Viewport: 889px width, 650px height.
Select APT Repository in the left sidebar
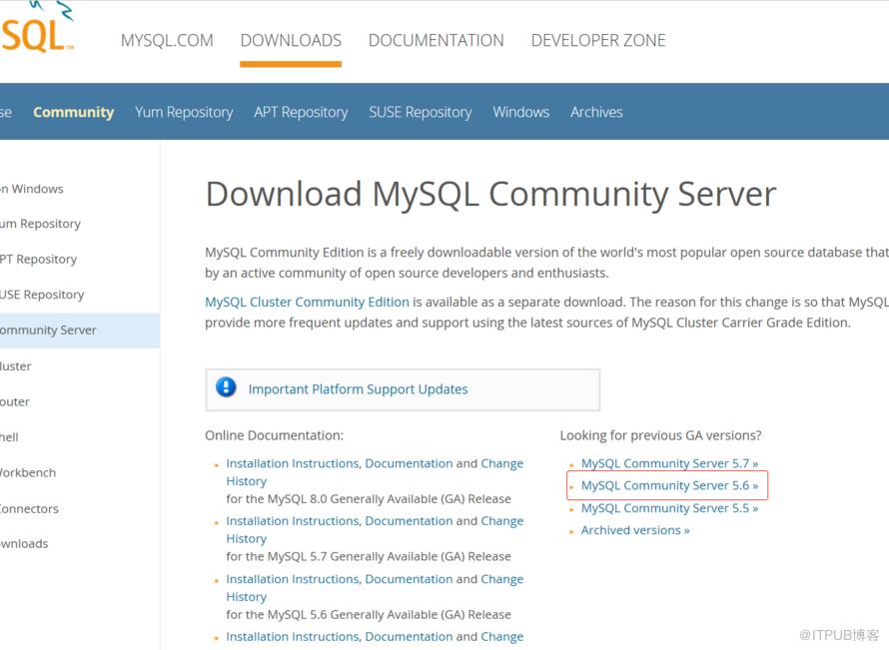(x=39, y=259)
